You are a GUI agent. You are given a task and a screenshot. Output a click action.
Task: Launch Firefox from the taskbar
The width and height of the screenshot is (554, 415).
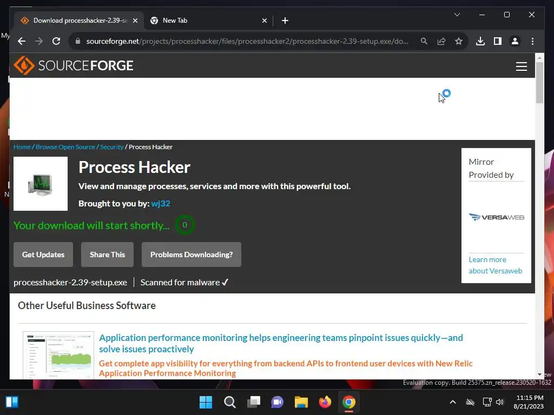coord(325,402)
